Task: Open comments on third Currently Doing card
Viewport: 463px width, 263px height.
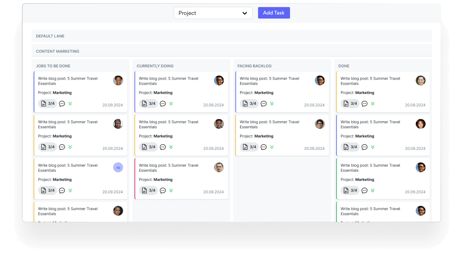Action: pos(162,191)
